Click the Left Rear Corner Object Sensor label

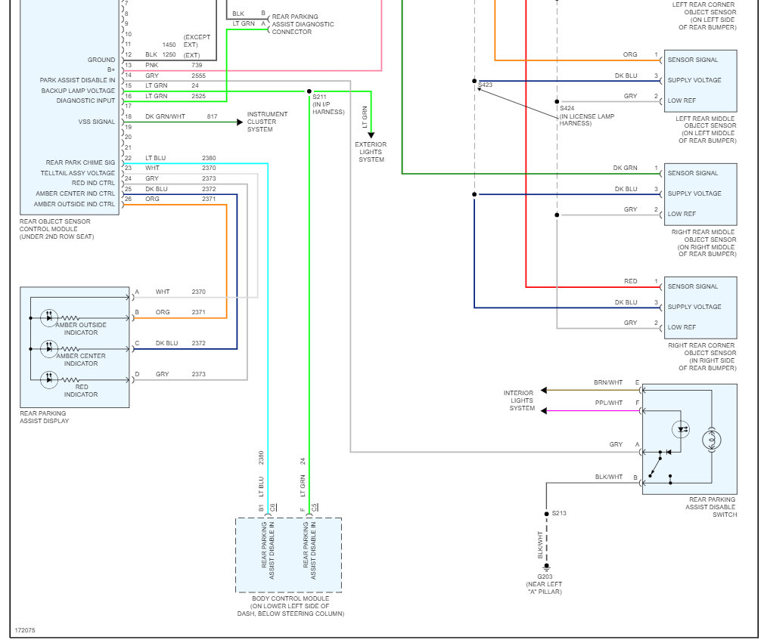tap(704, 16)
